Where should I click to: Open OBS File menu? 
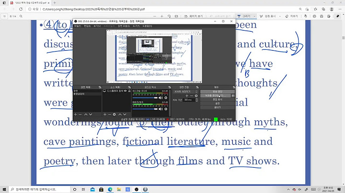78,26
